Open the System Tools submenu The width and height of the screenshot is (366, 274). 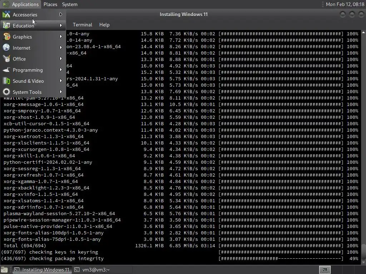point(33,92)
